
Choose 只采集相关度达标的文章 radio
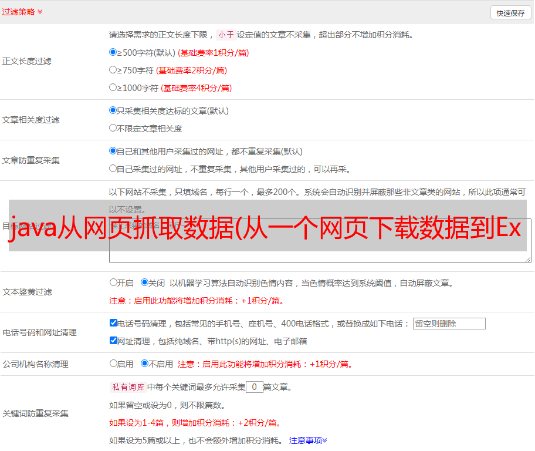pyautogui.click(x=113, y=110)
